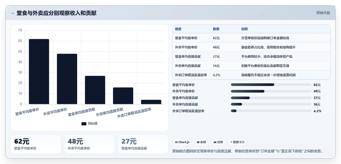Click the 外卖单均直接贡献 label in the progress list
The height and width of the screenshot is (164, 341).
185,104
